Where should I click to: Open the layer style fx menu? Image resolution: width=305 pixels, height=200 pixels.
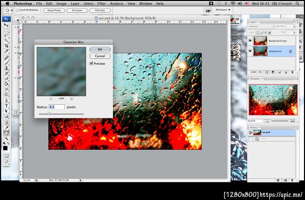tap(260, 72)
